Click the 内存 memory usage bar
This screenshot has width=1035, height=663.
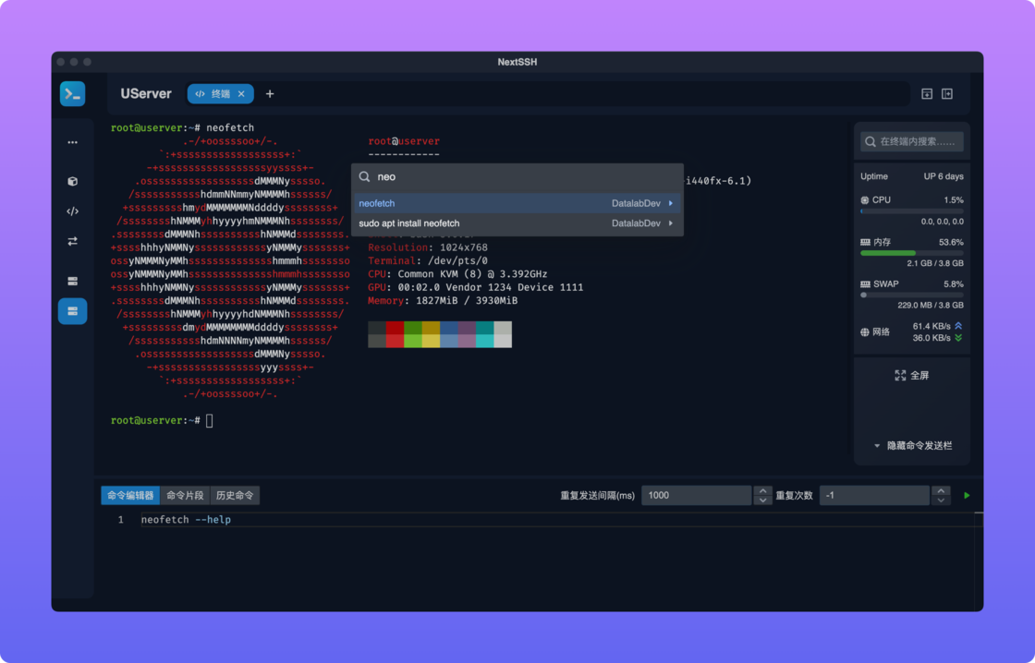911,253
